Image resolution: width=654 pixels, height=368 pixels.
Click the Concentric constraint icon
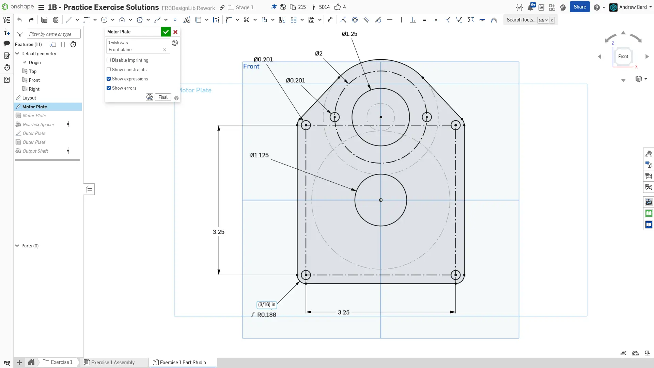[355, 20]
